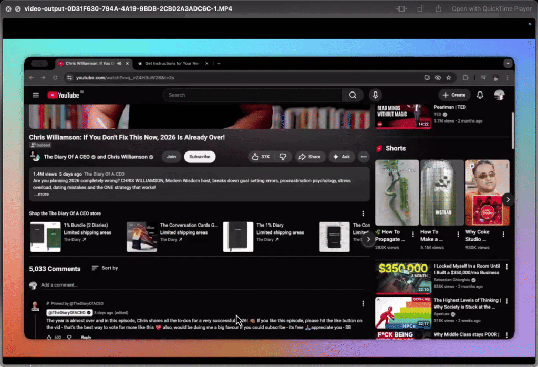Image resolution: width=538 pixels, height=367 pixels.
Task: Play How To Make a short
Action: pyautogui.click(x=442, y=192)
